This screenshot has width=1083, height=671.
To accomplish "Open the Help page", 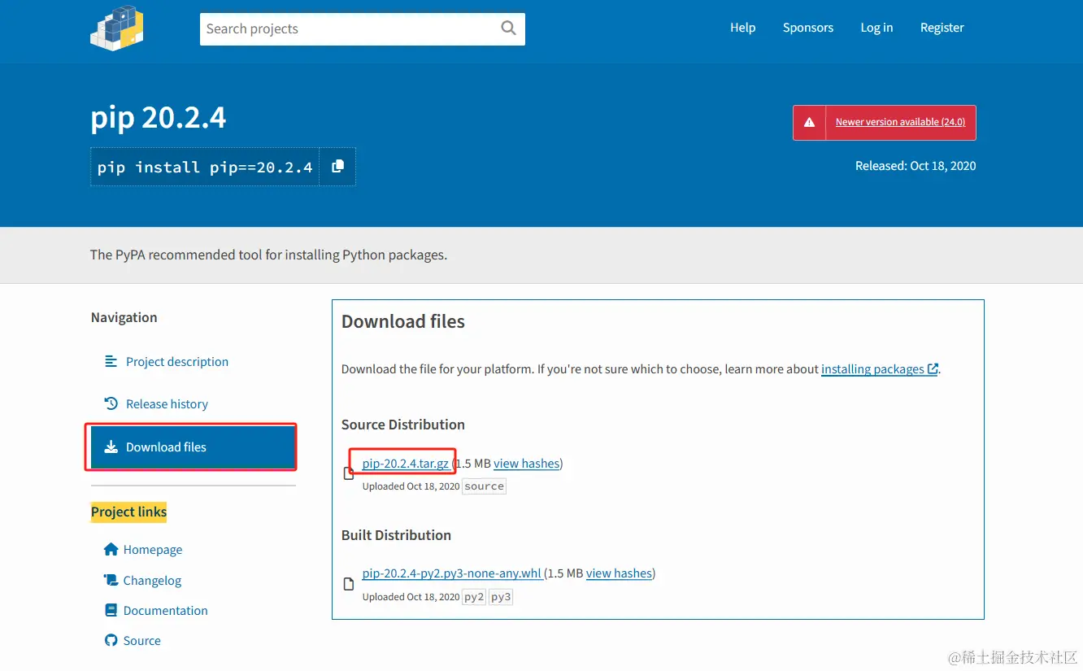I will [743, 28].
